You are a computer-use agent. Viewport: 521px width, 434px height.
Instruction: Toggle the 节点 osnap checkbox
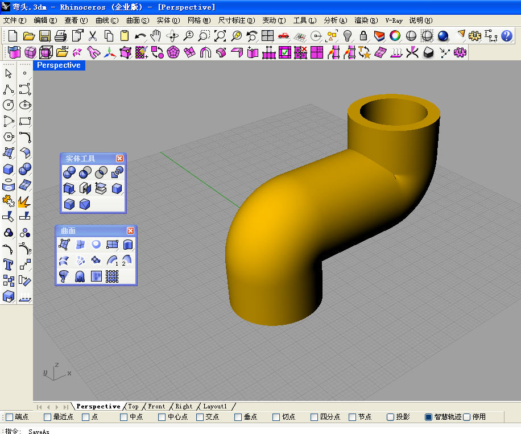click(x=353, y=417)
